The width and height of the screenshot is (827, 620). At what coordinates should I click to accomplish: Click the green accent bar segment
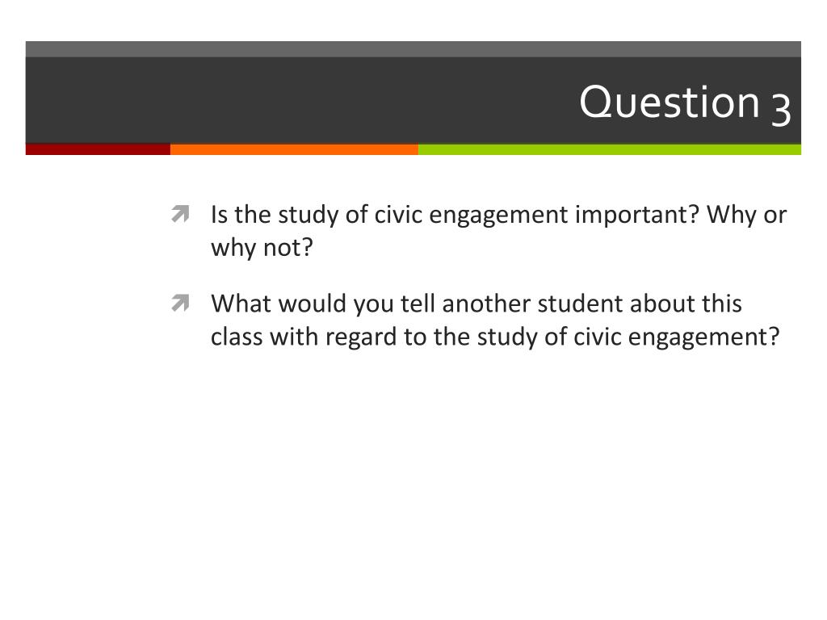coord(610,149)
